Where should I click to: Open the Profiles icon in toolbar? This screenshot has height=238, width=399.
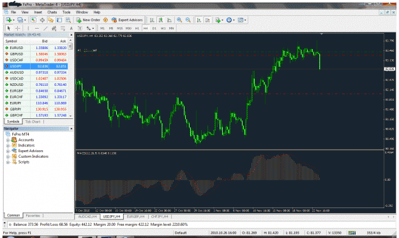(x=20, y=20)
